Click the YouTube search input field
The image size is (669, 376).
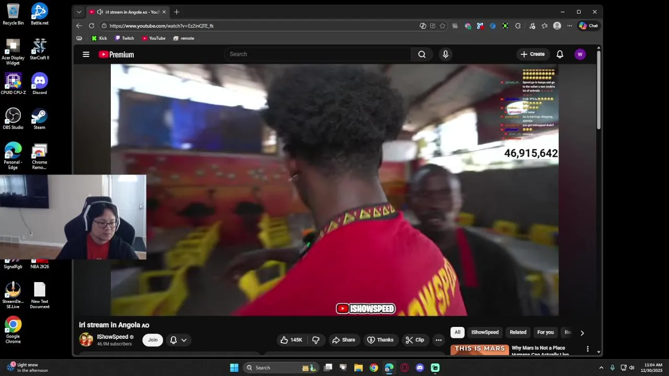pyautogui.click(x=318, y=54)
